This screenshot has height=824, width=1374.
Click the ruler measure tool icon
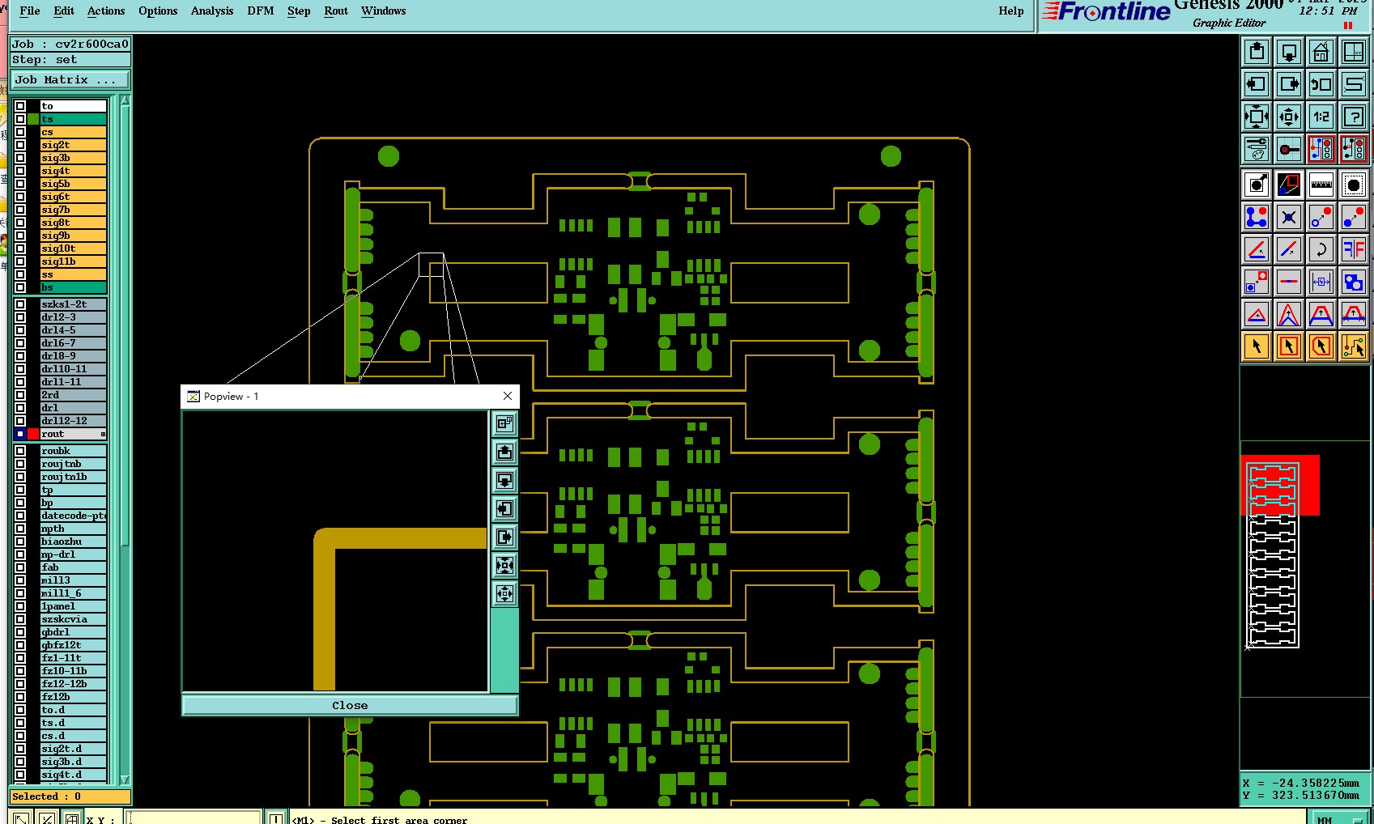pyautogui.click(x=1321, y=185)
